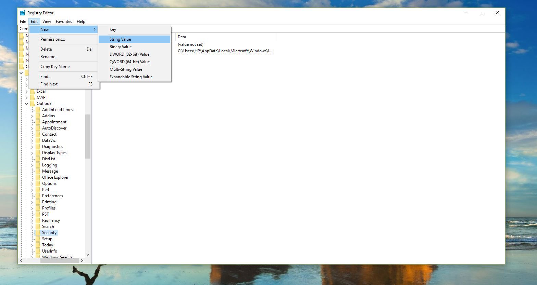537x285 pixels.
Task: Click the folder icon beside Appointment
Action: (38, 122)
